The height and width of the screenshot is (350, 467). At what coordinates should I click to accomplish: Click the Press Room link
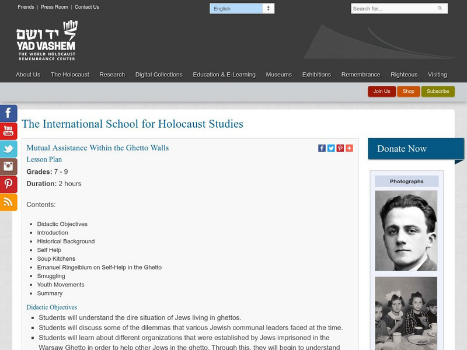(54, 7)
